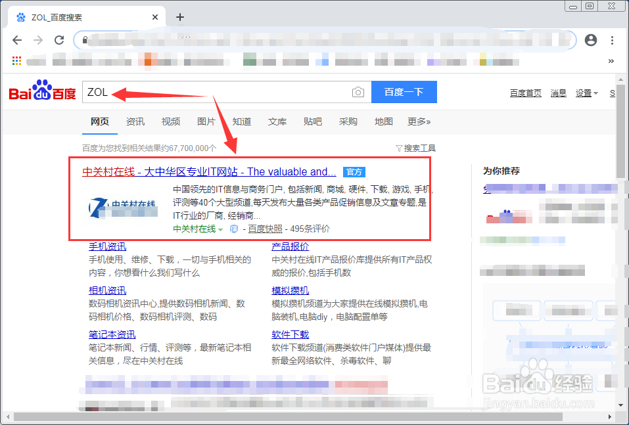Open the 百度快照 link
Viewport: 629px width, 425px height.
(265, 229)
